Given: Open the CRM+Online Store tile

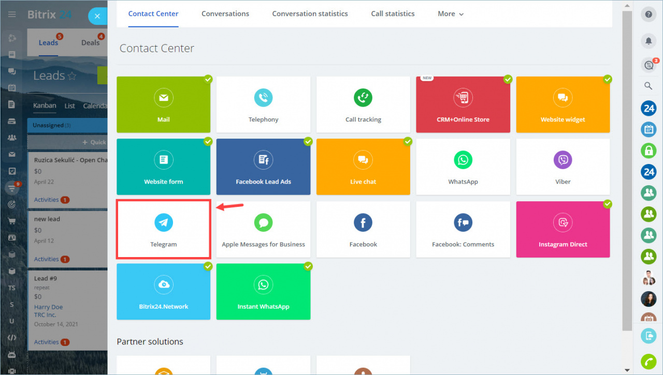Looking at the screenshot, I should tap(463, 104).
